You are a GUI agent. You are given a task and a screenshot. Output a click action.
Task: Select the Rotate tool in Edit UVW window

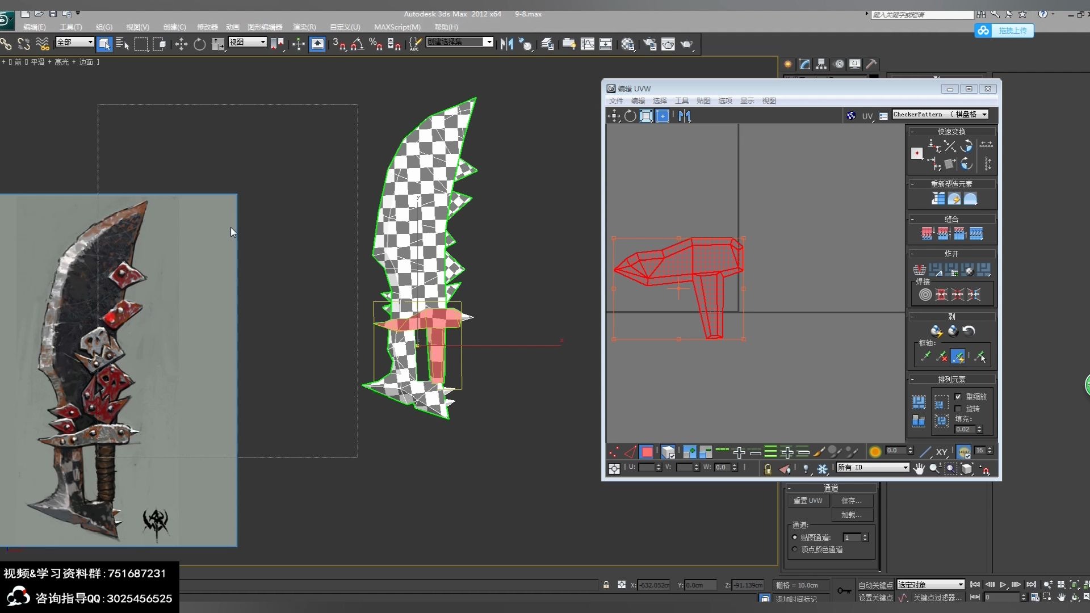(x=630, y=116)
